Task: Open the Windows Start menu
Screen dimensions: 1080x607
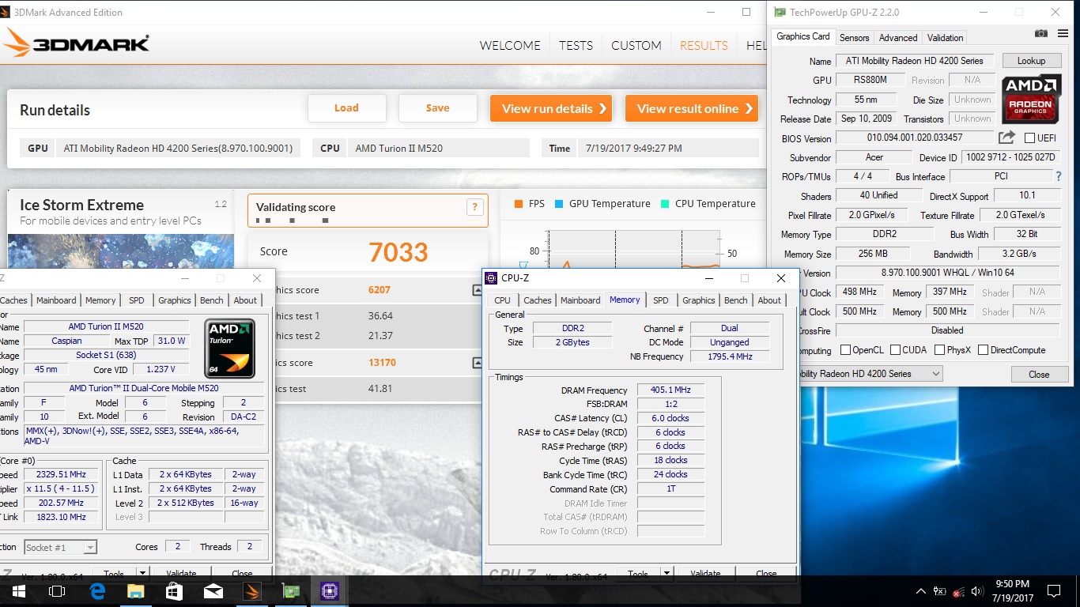Action: tap(18, 591)
